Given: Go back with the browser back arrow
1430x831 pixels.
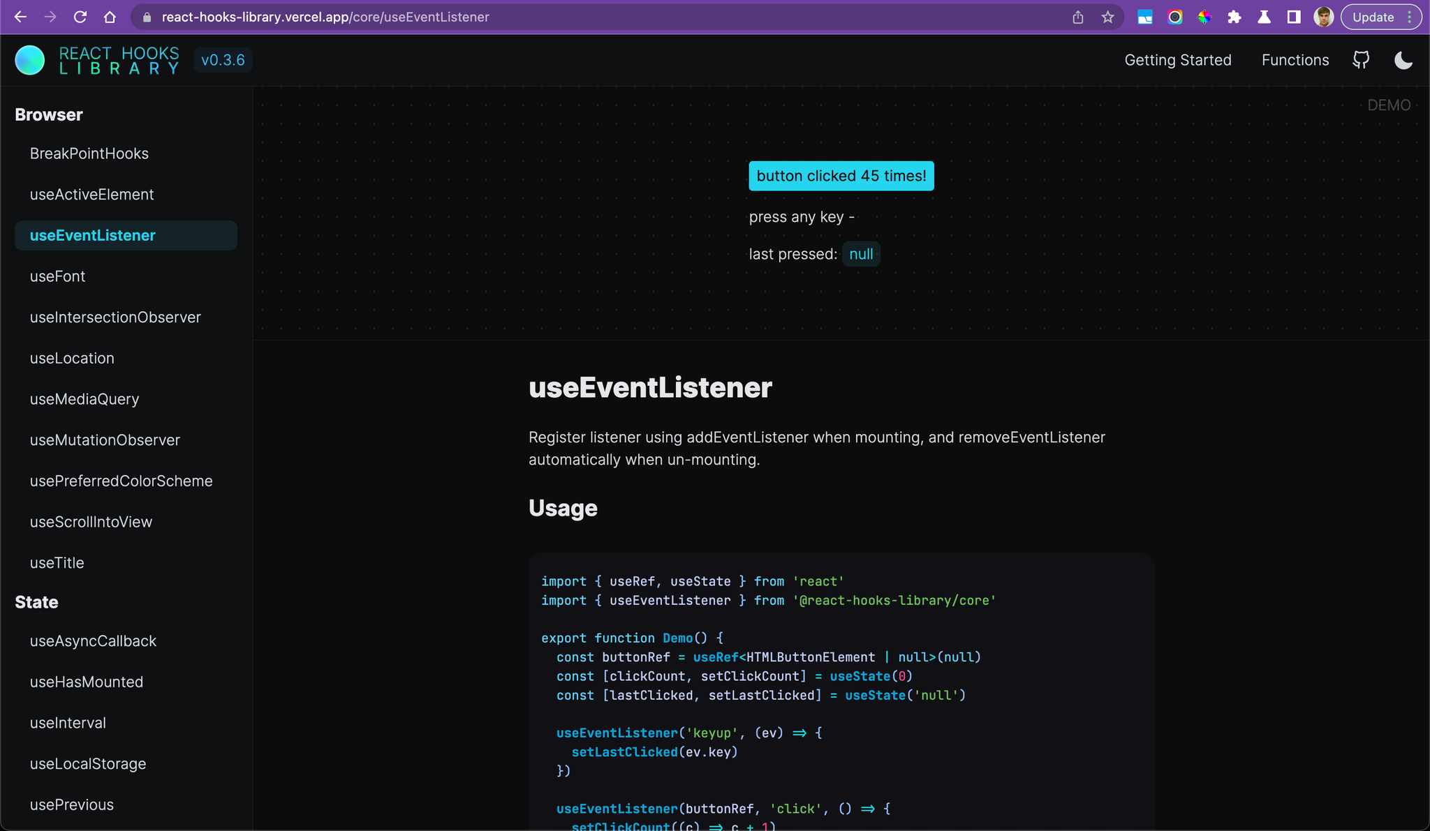Looking at the screenshot, I should click(20, 17).
